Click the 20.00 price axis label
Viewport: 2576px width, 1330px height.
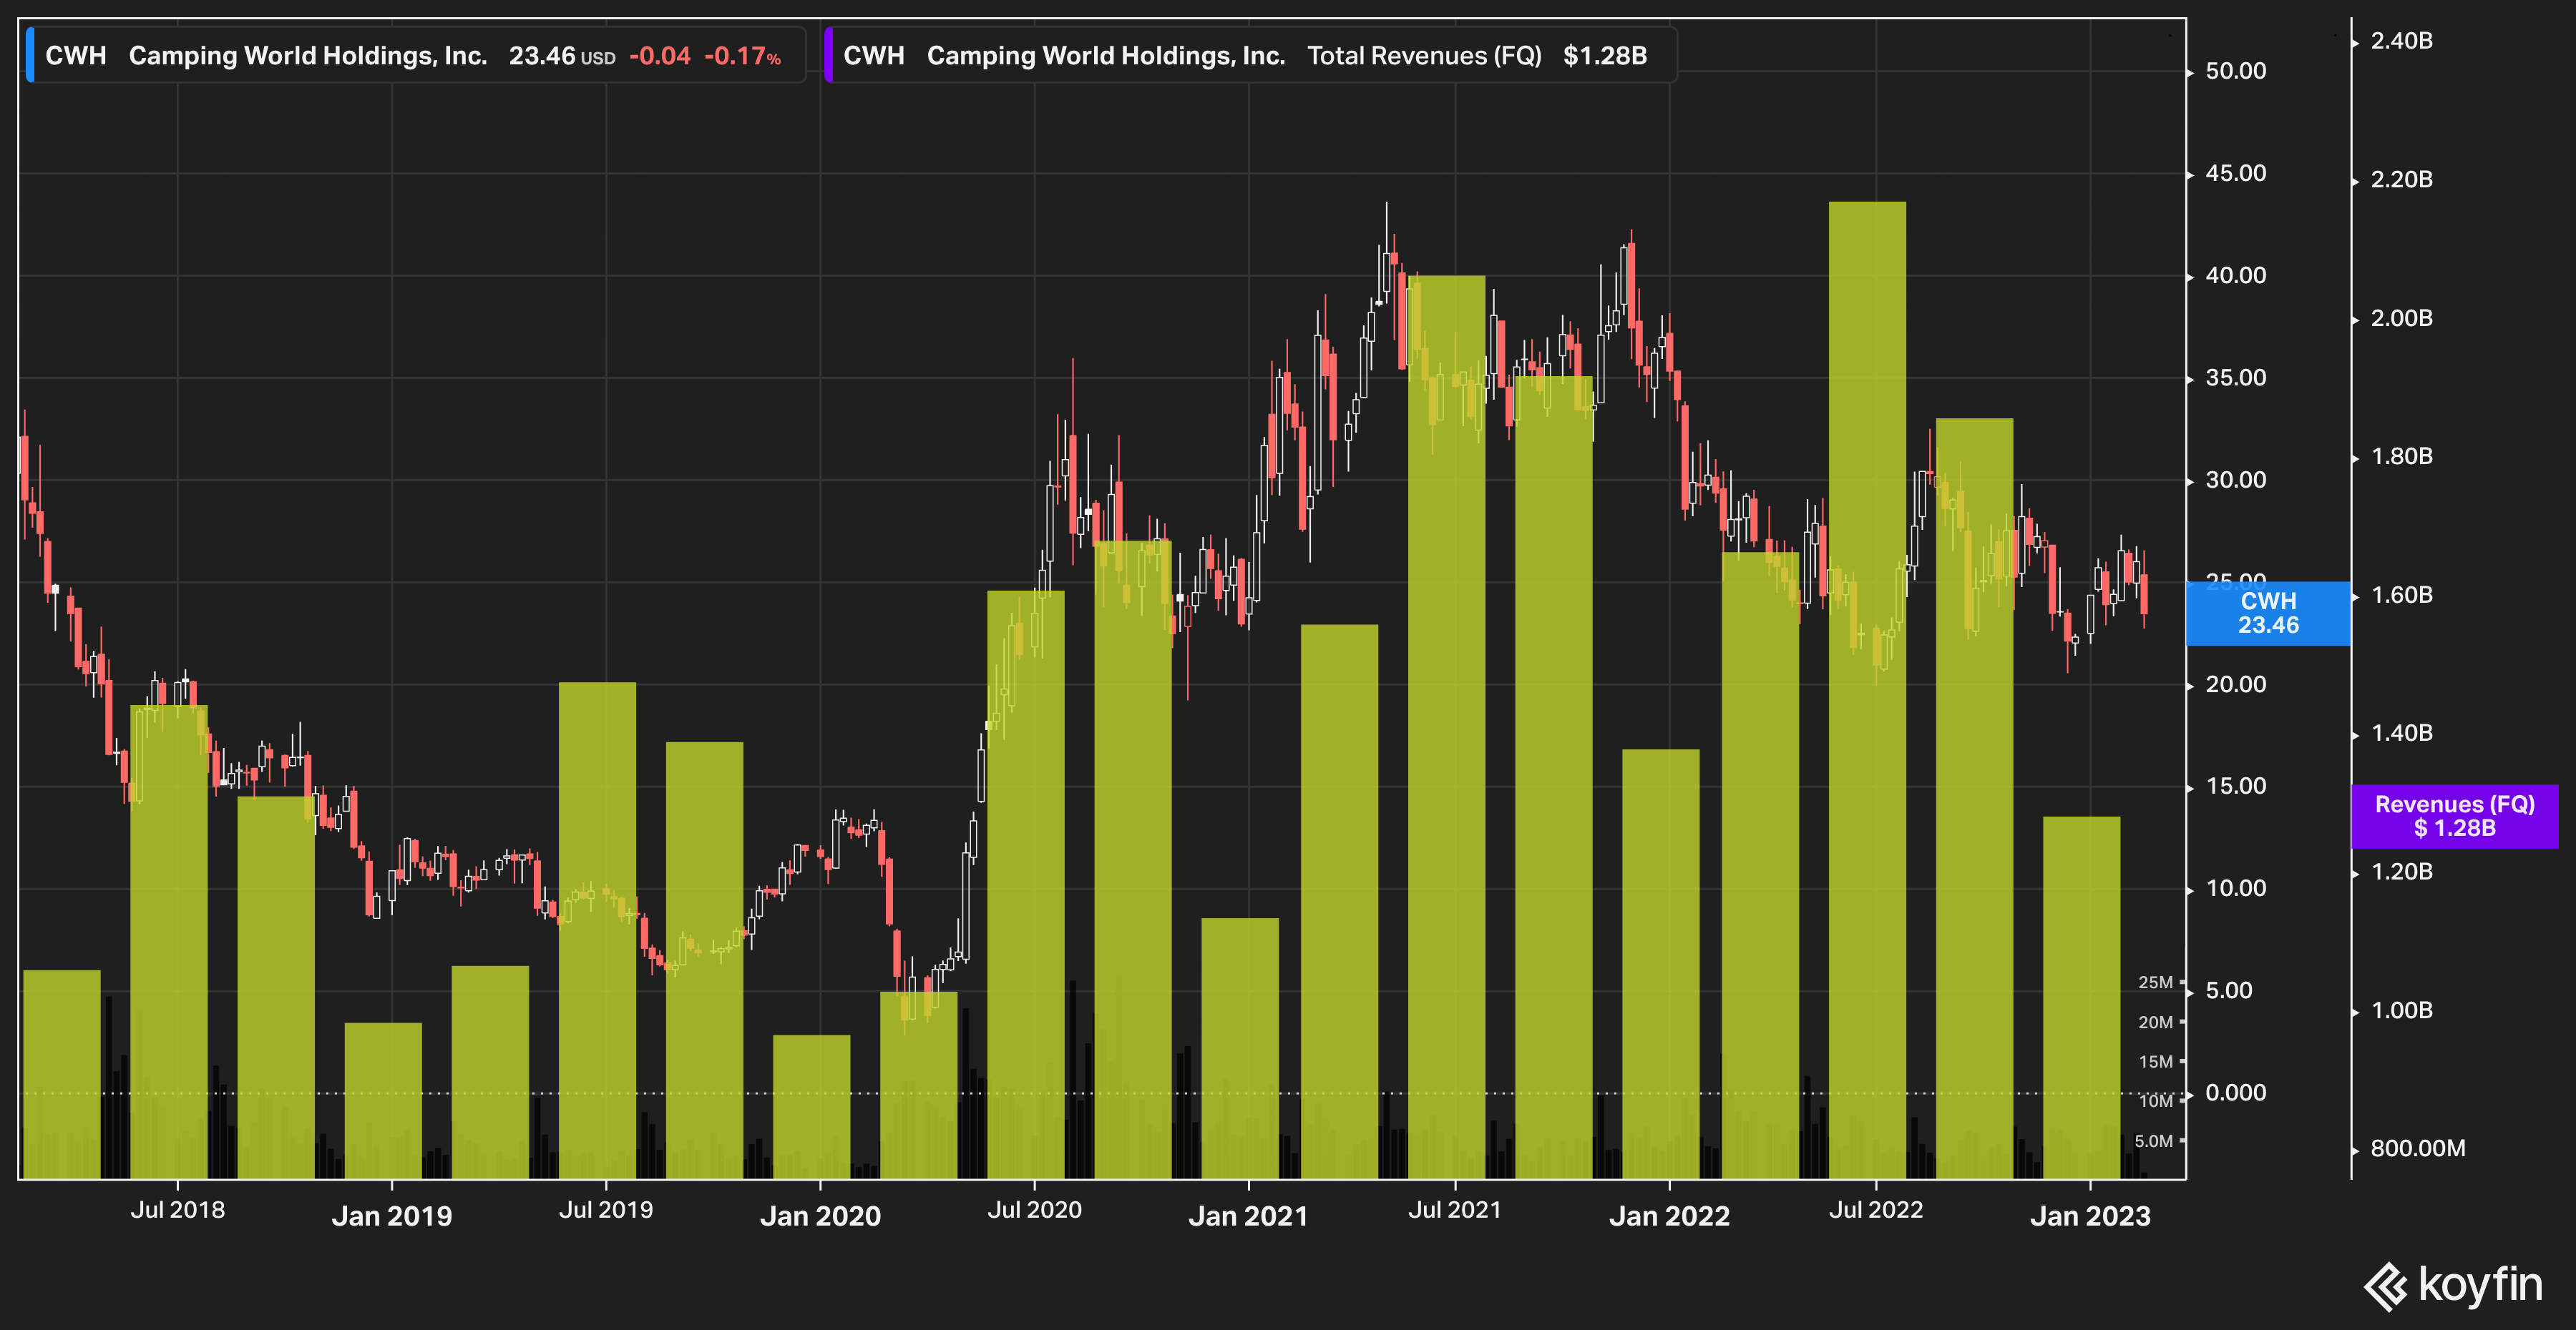point(2236,684)
